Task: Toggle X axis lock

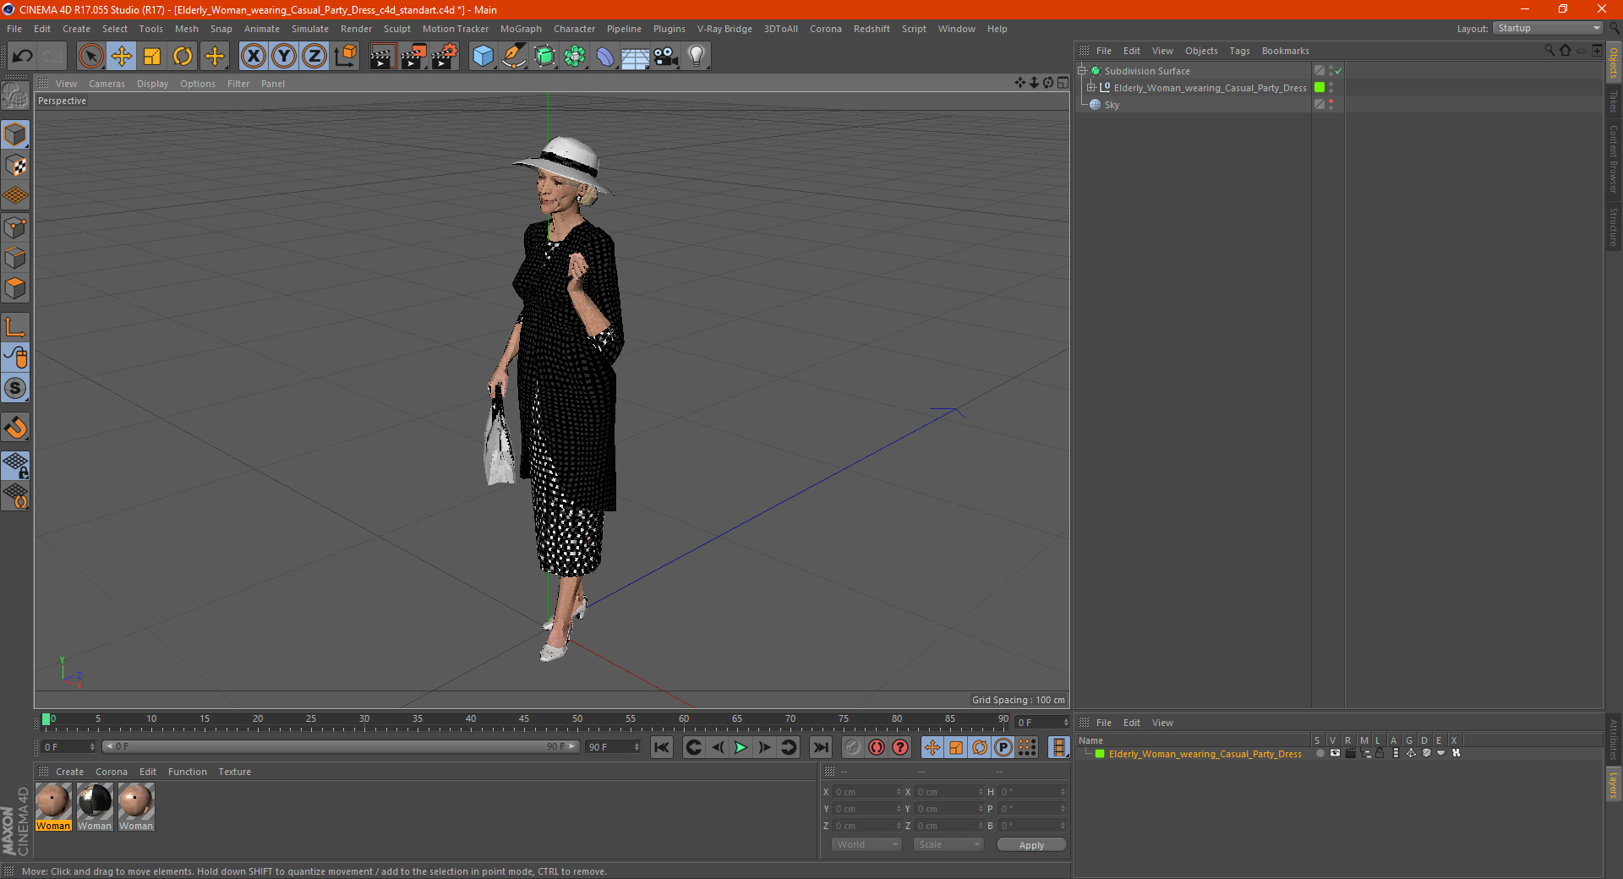Action: pos(253,57)
